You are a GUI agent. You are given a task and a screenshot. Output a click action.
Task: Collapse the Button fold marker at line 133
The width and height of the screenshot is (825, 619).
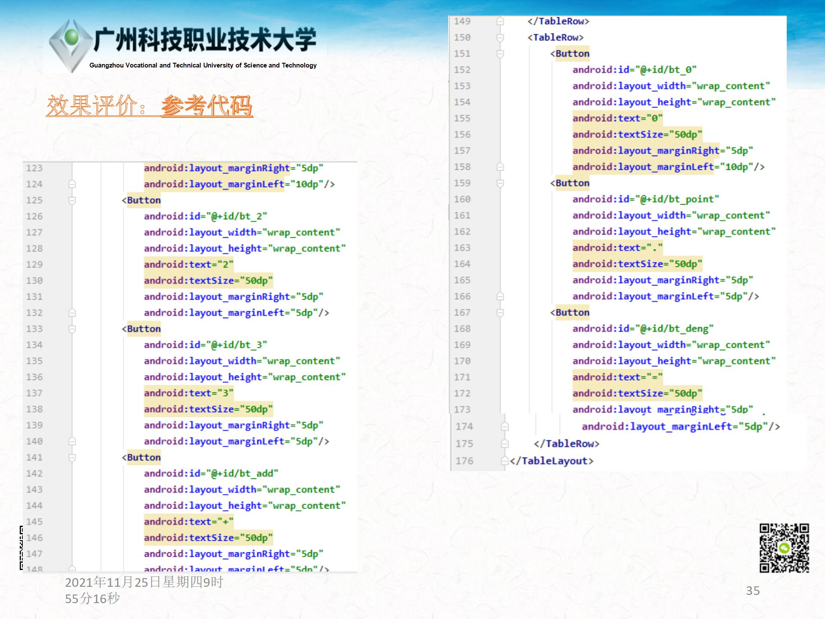[x=72, y=329]
